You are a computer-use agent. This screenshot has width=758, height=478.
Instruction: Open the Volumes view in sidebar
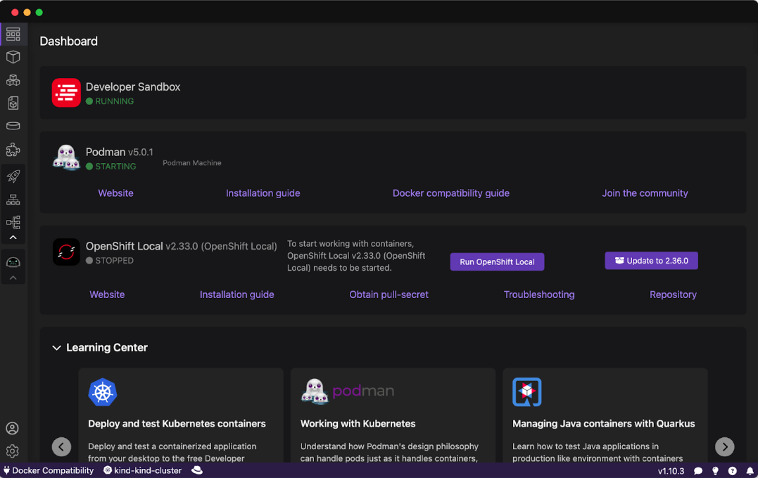pyautogui.click(x=13, y=127)
